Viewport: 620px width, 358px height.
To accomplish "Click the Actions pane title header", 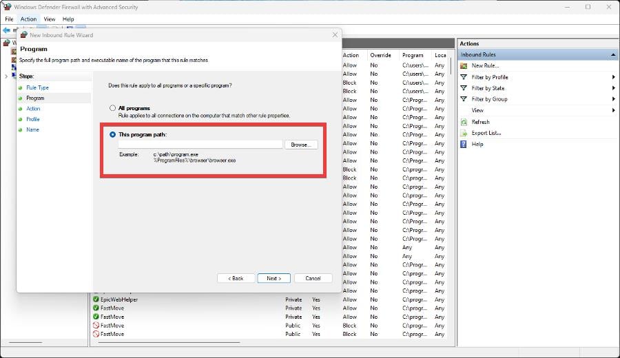I will [538, 43].
